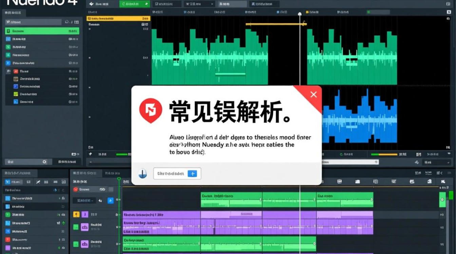Close the white popup with red corner X
Image resolution: width=456 pixels, height=254 pixels.
(313, 94)
